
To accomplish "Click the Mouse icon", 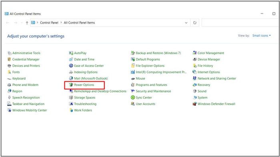I will pos(133,78).
